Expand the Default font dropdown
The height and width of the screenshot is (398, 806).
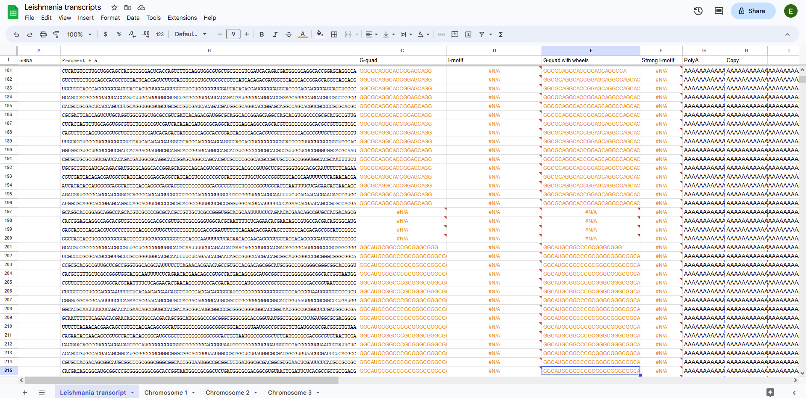click(x=190, y=34)
